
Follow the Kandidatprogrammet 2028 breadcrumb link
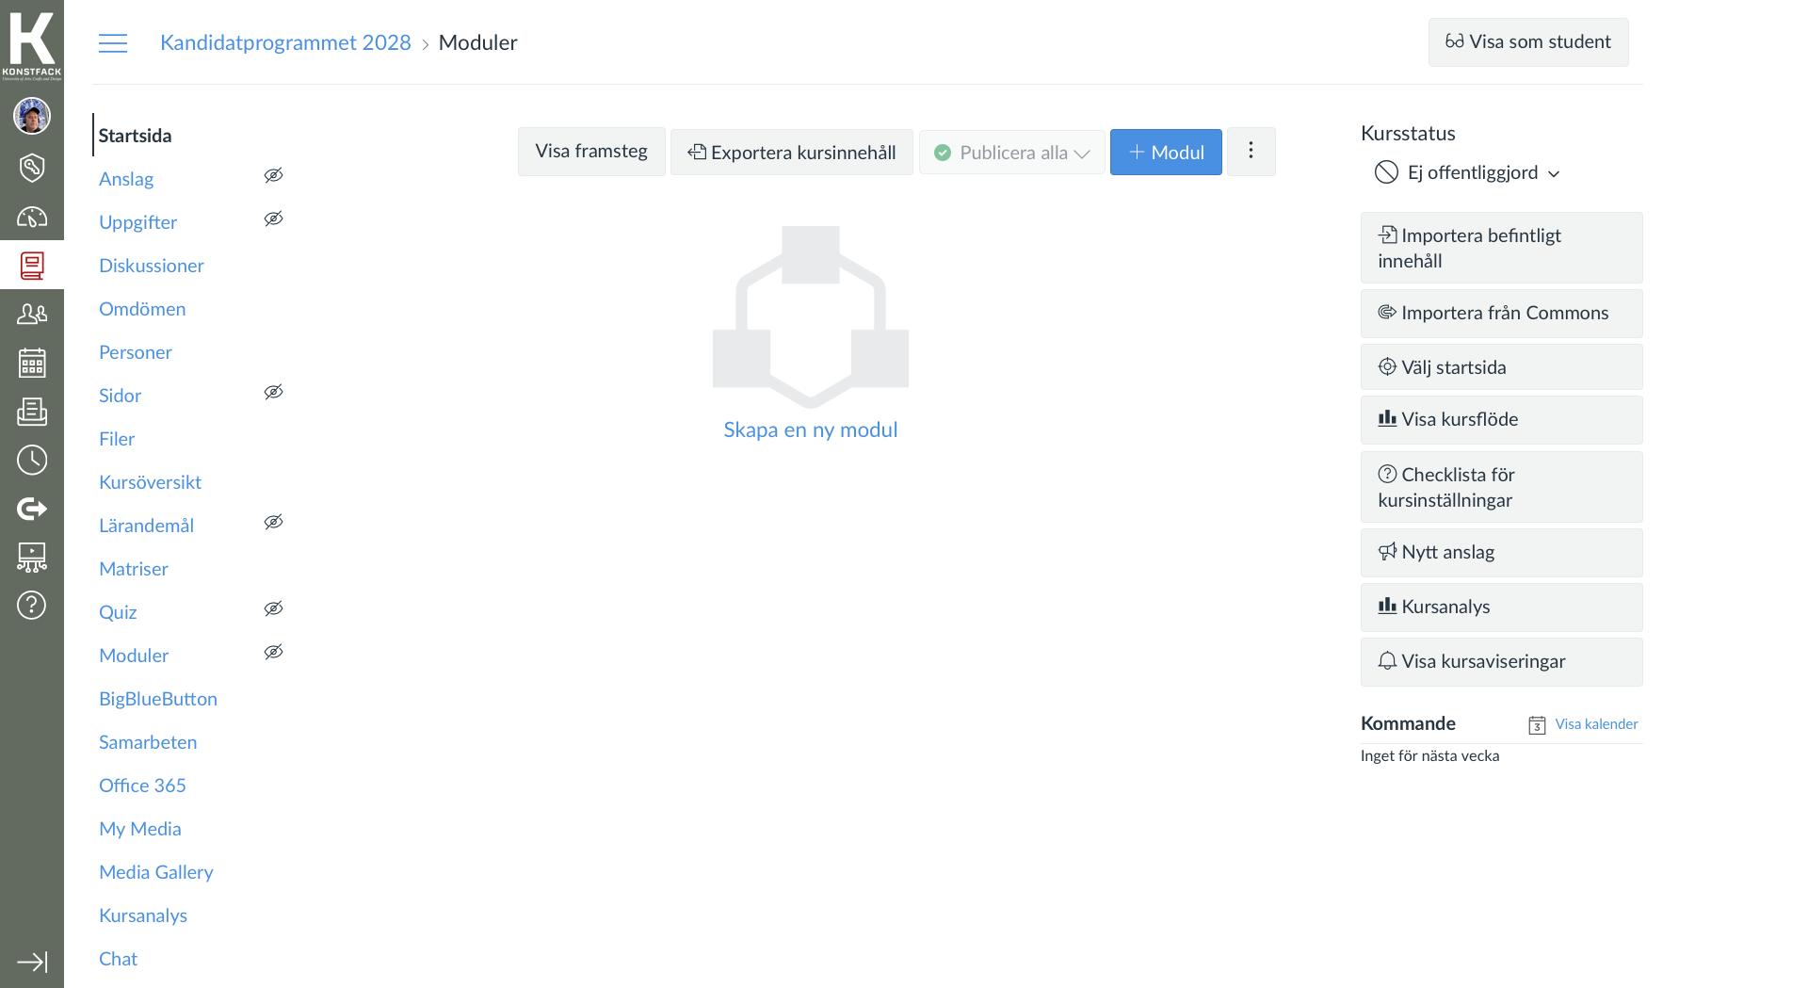point(285,42)
